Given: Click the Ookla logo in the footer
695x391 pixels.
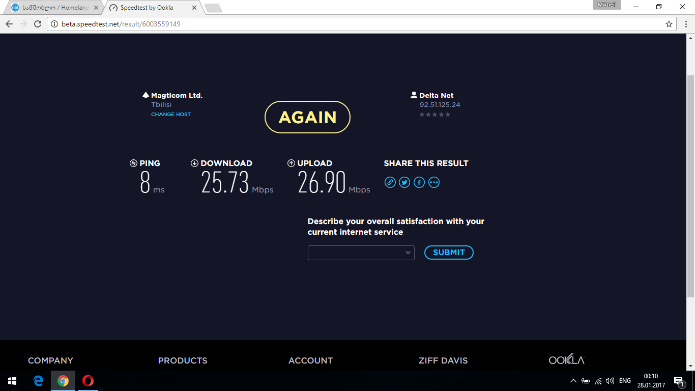Looking at the screenshot, I should click(x=567, y=359).
